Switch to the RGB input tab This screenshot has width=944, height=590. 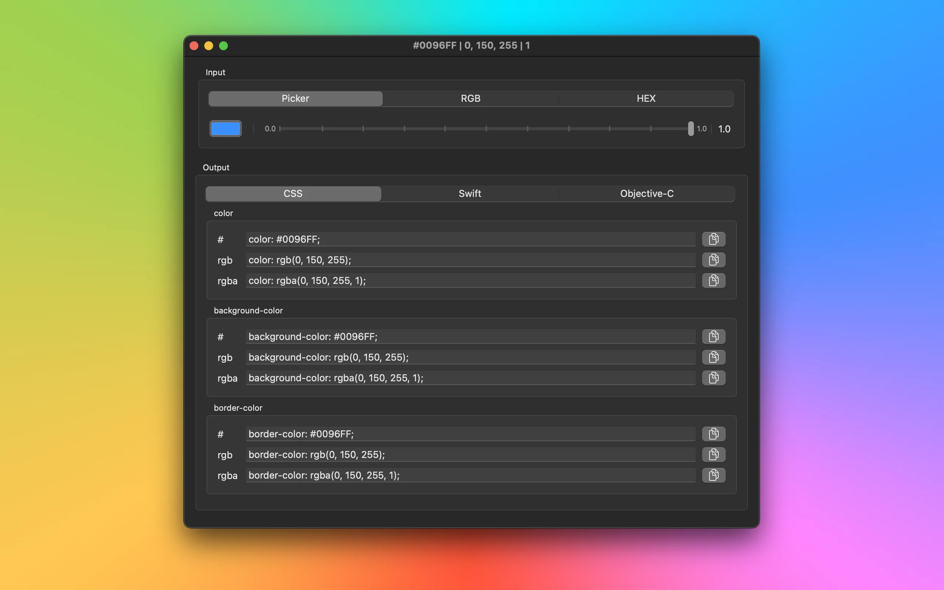[471, 99]
